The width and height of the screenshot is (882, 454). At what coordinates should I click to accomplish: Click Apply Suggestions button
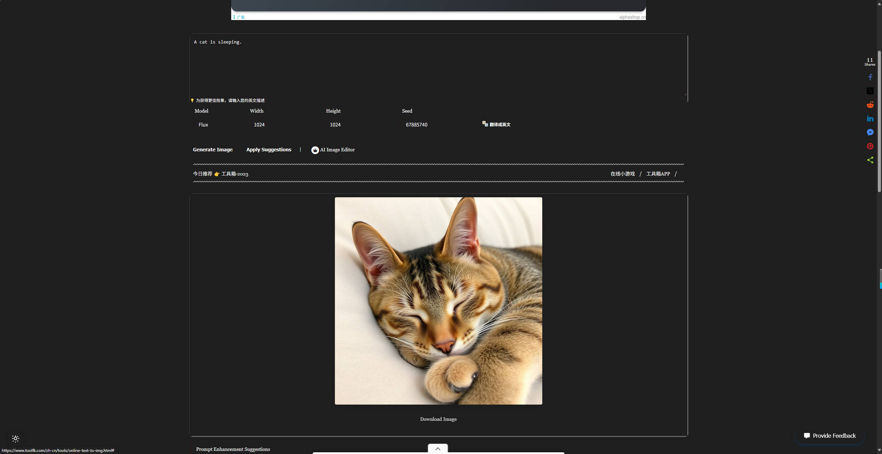tap(269, 150)
